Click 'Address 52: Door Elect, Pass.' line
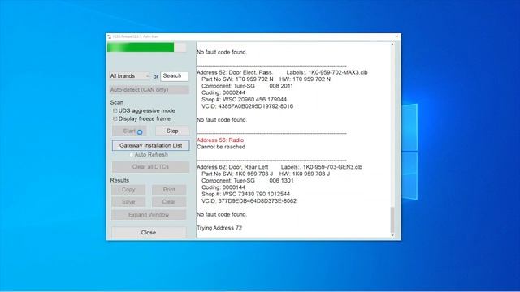The width and height of the screenshot is (520, 292). click(235, 72)
